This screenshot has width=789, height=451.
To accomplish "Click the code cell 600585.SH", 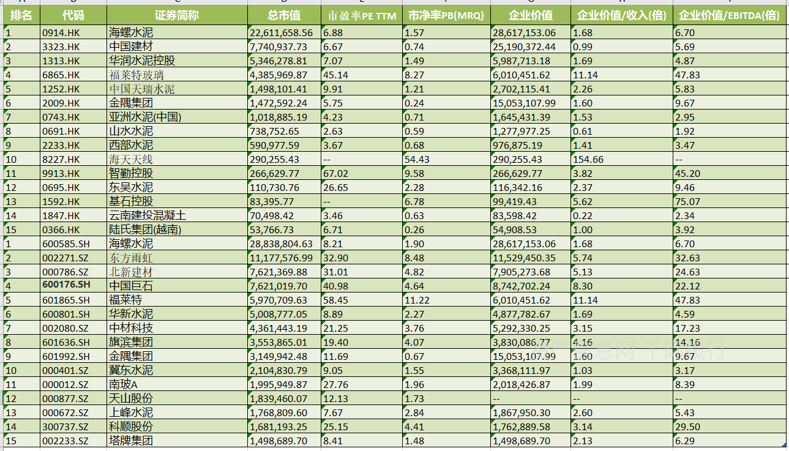I will [x=73, y=244].
